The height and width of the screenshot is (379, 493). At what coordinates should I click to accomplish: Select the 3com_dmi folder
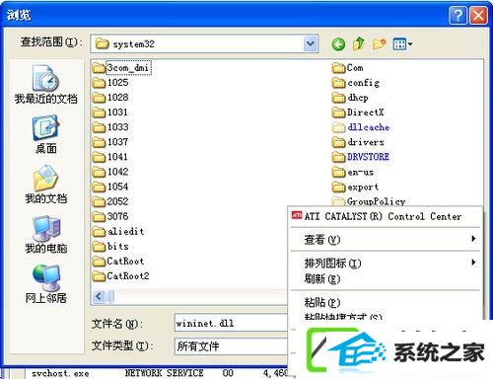pos(121,68)
